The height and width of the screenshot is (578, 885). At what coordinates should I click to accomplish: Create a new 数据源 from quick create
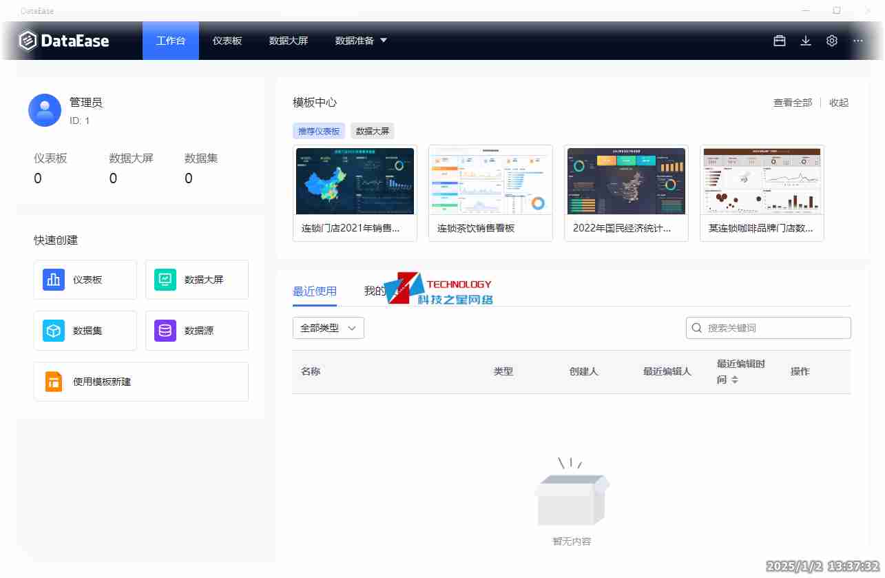[197, 331]
